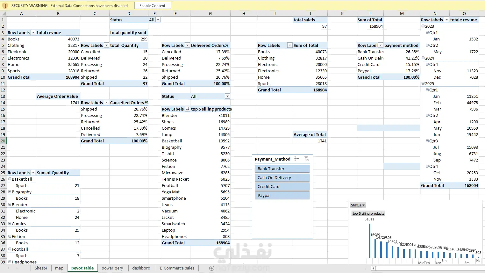The width and height of the screenshot is (485, 273).
Task: Open the Status All dropdown in row 1
Action: tap(158, 20)
